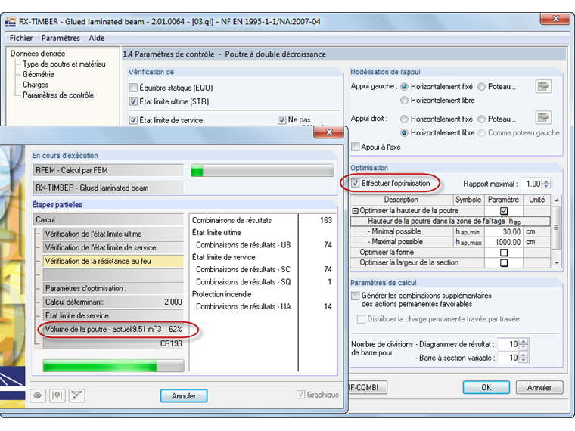Adjust Diagrammes de résultat divisions spinner

524,344
